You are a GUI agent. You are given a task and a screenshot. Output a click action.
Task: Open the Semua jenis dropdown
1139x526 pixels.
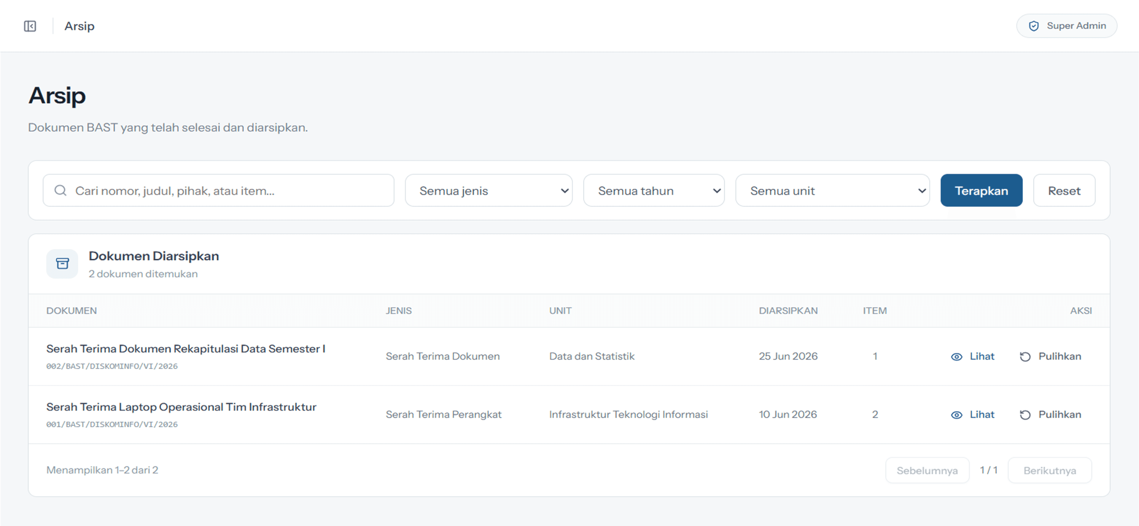pos(489,190)
